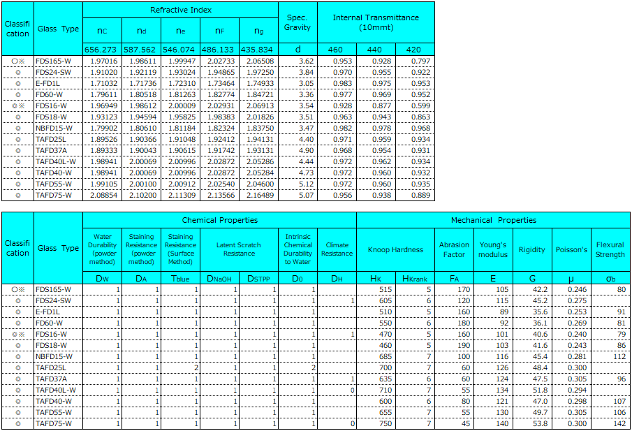Select the Young's modulus header
The width and height of the screenshot is (632, 431).
pyautogui.click(x=493, y=249)
